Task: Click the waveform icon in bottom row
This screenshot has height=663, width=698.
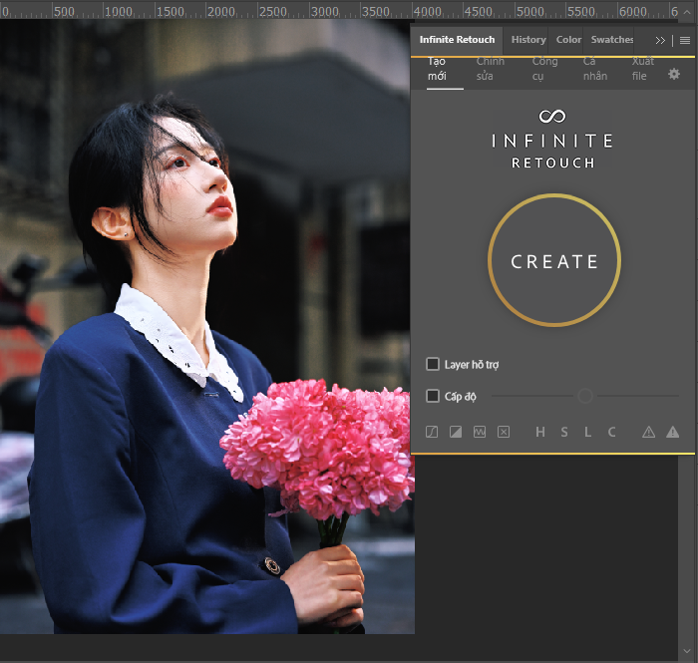Action: pyautogui.click(x=480, y=432)
